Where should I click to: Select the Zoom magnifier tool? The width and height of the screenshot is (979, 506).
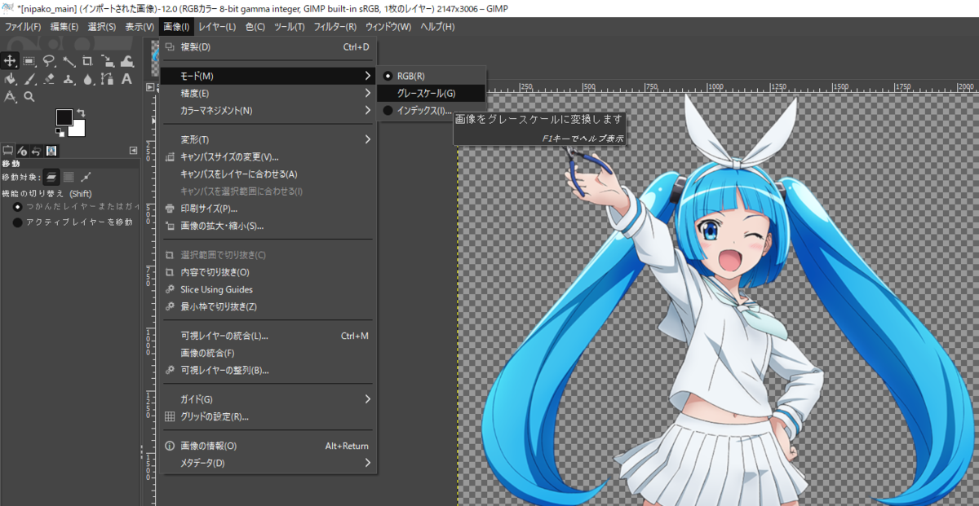coord(28,95)
